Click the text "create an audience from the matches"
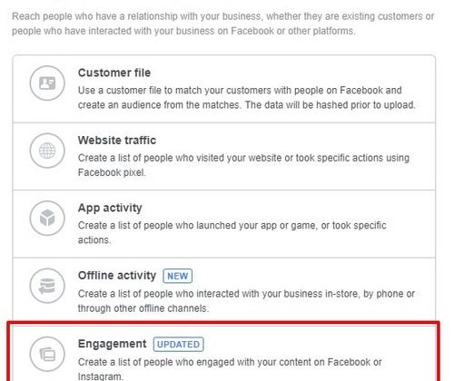Viewport: 454px width, 381px height. pos(159,105)
